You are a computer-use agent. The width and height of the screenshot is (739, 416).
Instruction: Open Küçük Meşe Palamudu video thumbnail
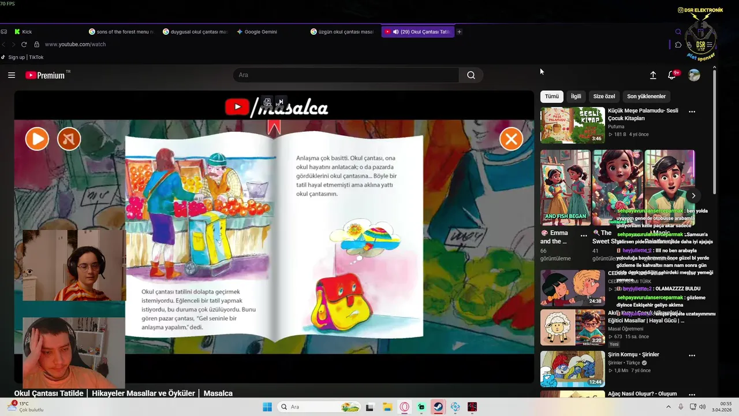pos(572,125)
